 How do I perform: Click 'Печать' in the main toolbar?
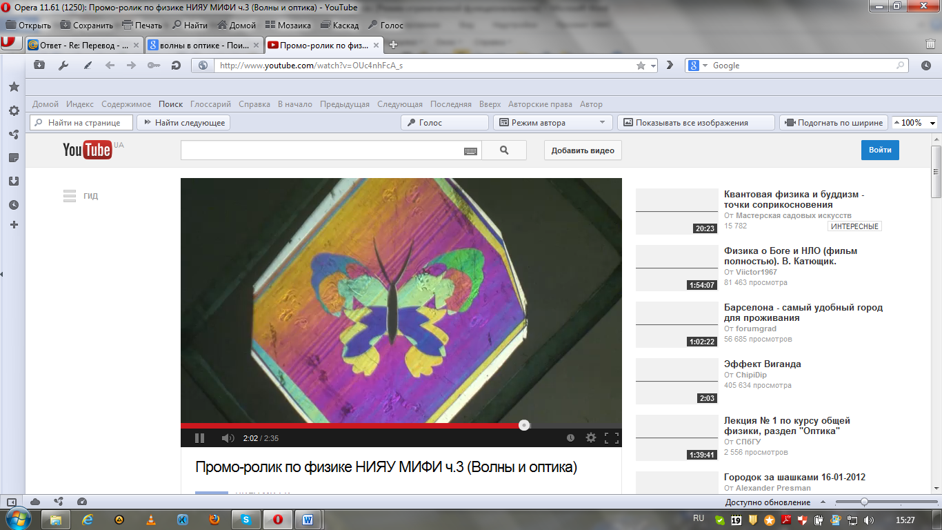click(x=142, y=25)
